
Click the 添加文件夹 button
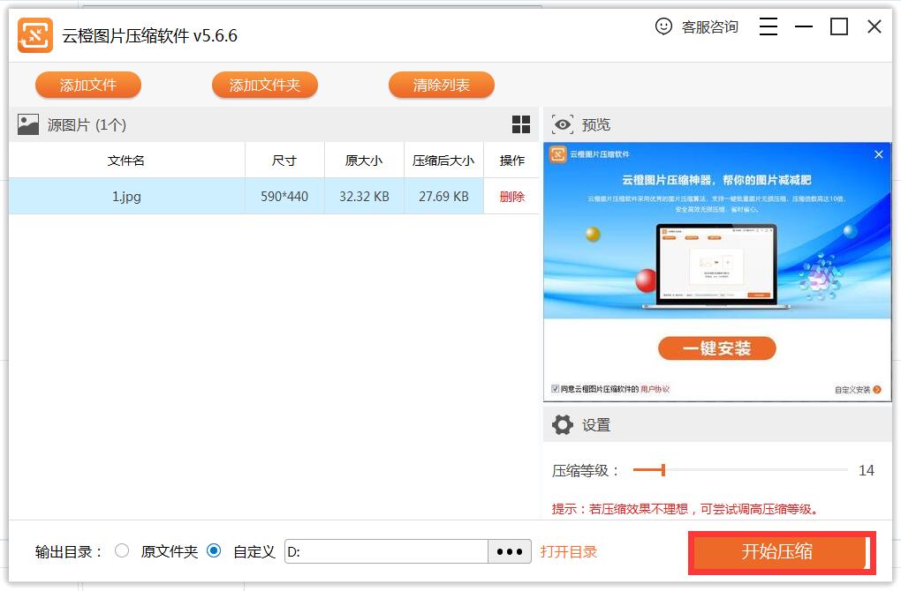click(x=265, y=86)
